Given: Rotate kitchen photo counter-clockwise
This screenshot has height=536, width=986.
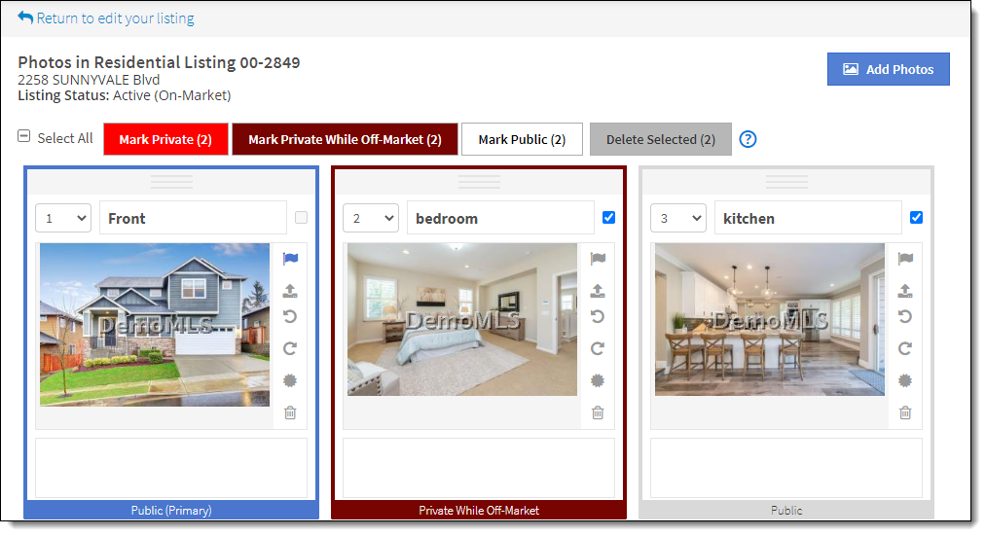Looking at the screenshot, I should coord(905,316).
